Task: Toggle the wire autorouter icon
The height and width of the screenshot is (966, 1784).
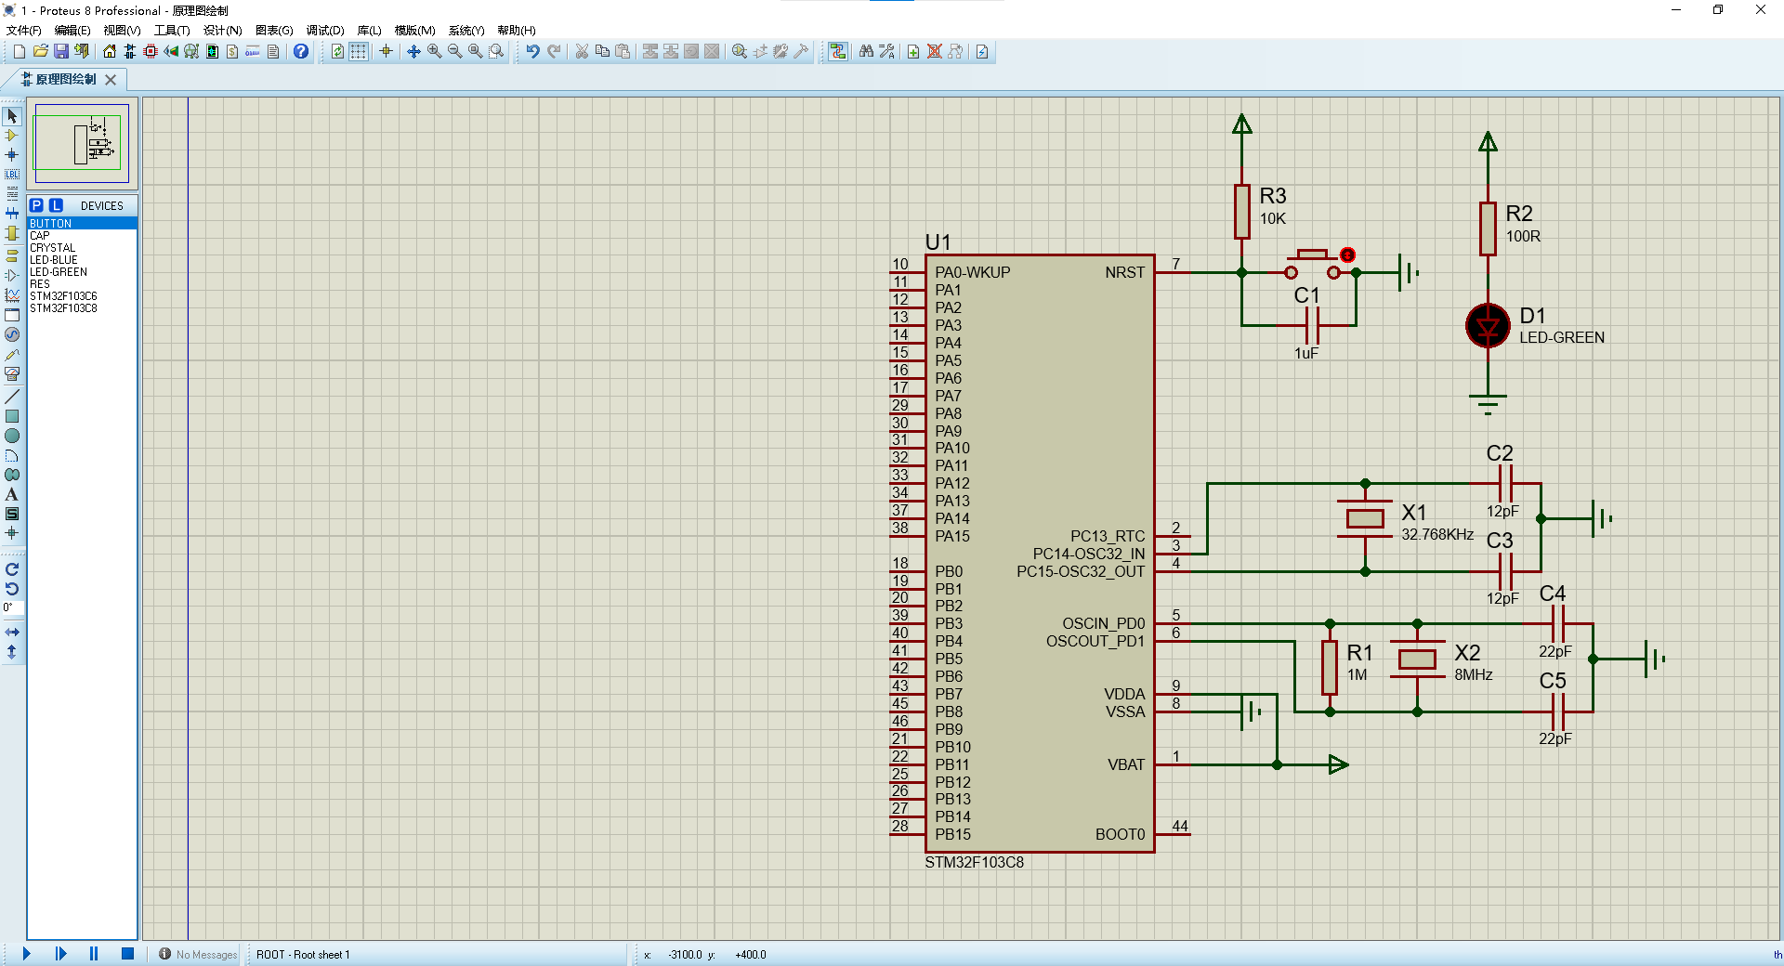Action: coord(838,52)
